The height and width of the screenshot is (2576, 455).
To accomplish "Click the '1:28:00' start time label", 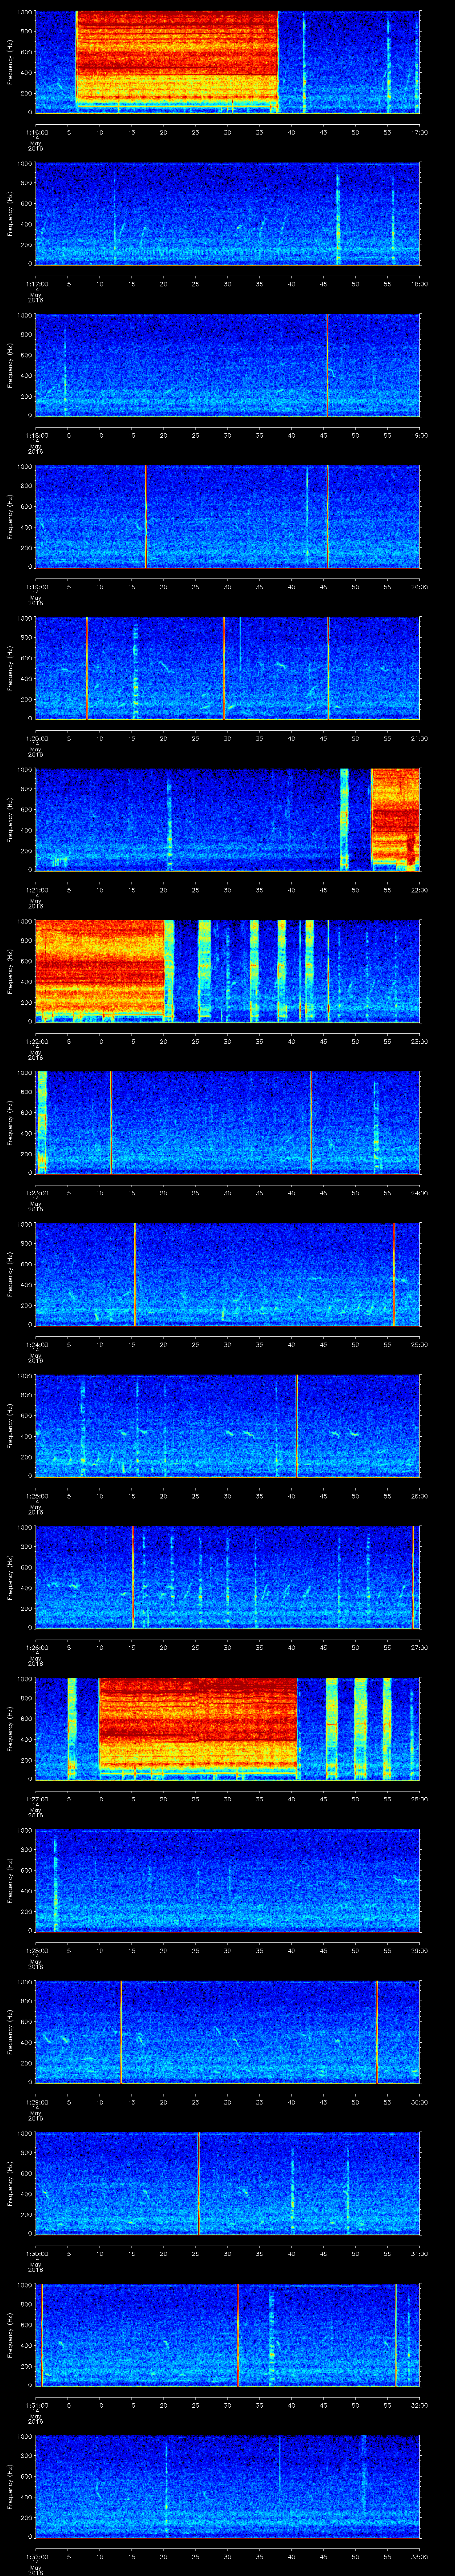I will [36, 1950].
